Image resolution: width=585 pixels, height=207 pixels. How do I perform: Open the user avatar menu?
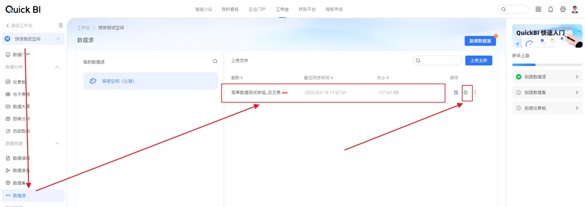pyautogui.click(x=575, y=9)
